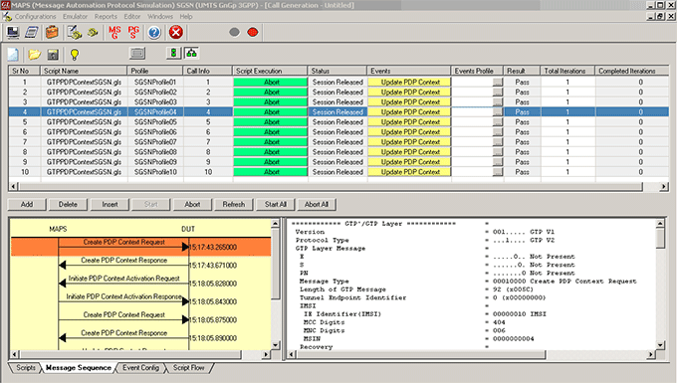Screen dimensions: 677x383
Task: Click the red X stop icon
Action: [176, 33]
